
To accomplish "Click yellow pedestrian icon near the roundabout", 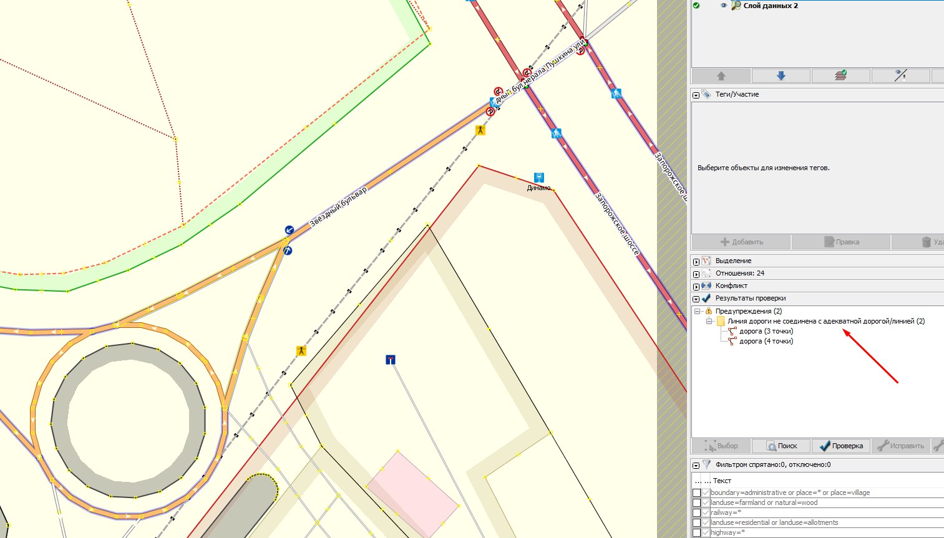I will click(301, 351).
